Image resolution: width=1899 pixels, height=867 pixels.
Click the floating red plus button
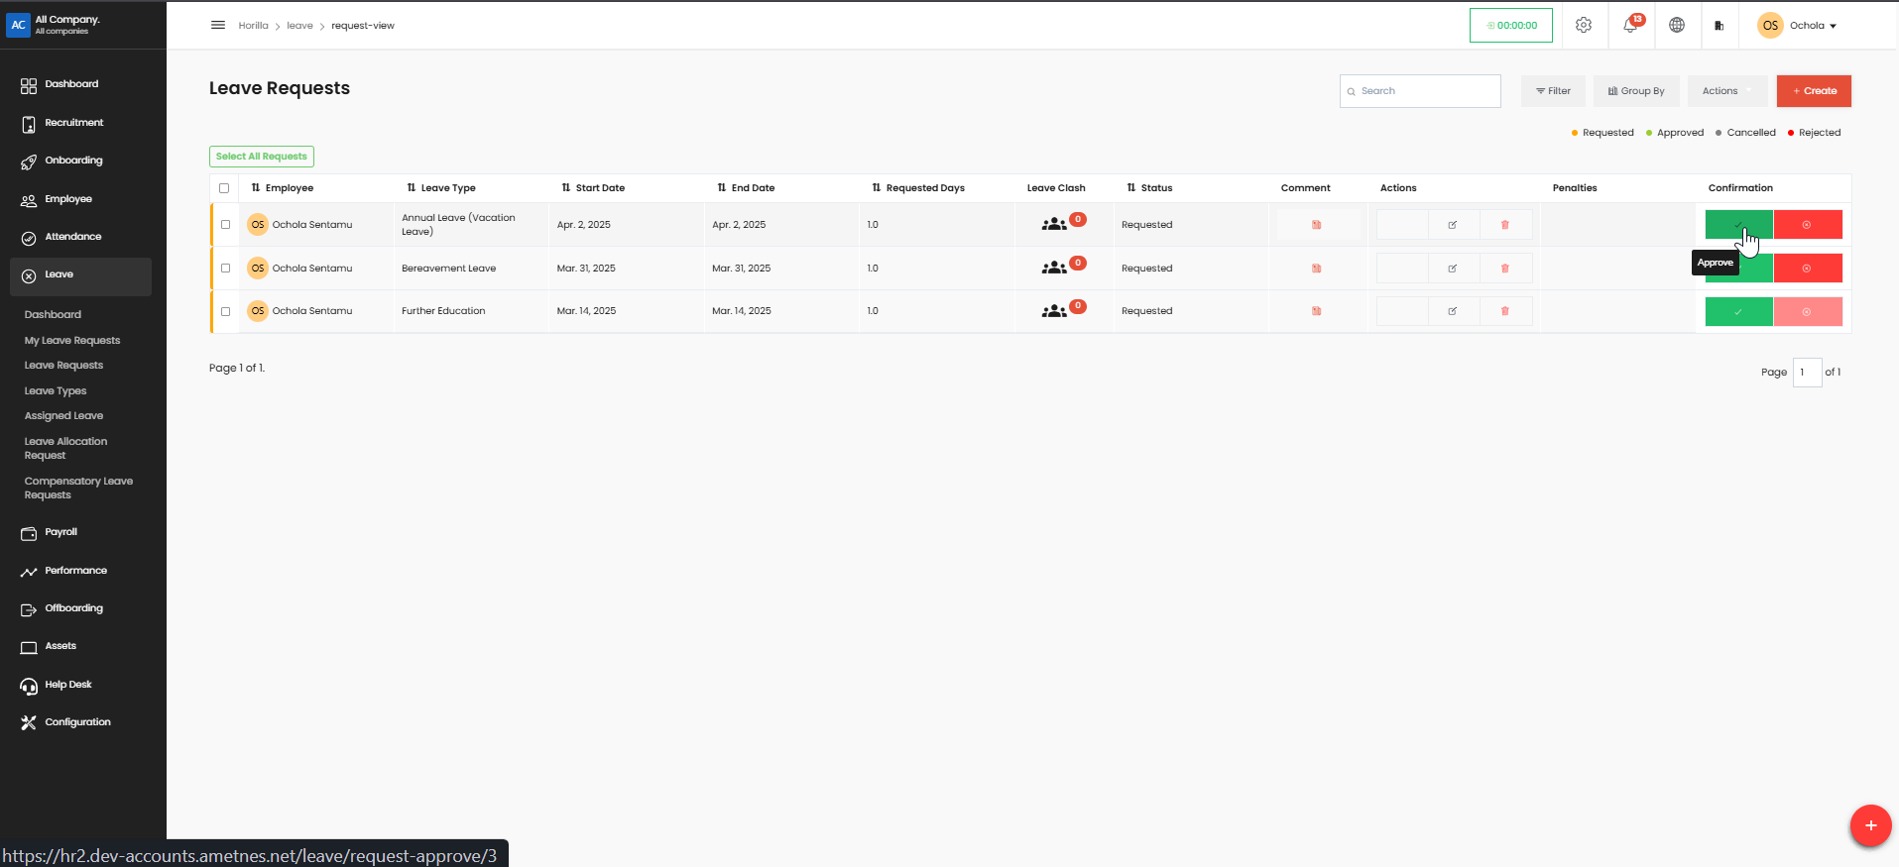point(1870,825)
